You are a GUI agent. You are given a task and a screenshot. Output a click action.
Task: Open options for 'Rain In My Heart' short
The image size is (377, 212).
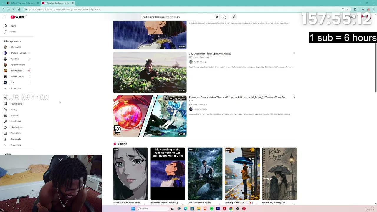[294, 204]
